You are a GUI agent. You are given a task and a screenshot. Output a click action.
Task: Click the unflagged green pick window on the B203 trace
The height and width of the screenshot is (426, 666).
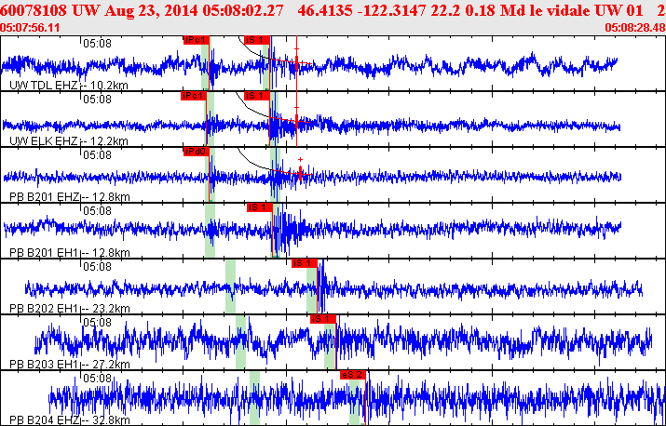[x=241, y=342]
